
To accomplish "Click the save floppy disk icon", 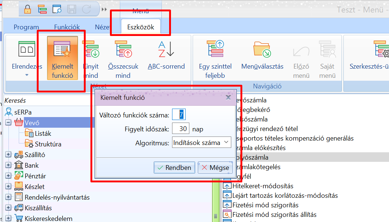I will [72, 10].
